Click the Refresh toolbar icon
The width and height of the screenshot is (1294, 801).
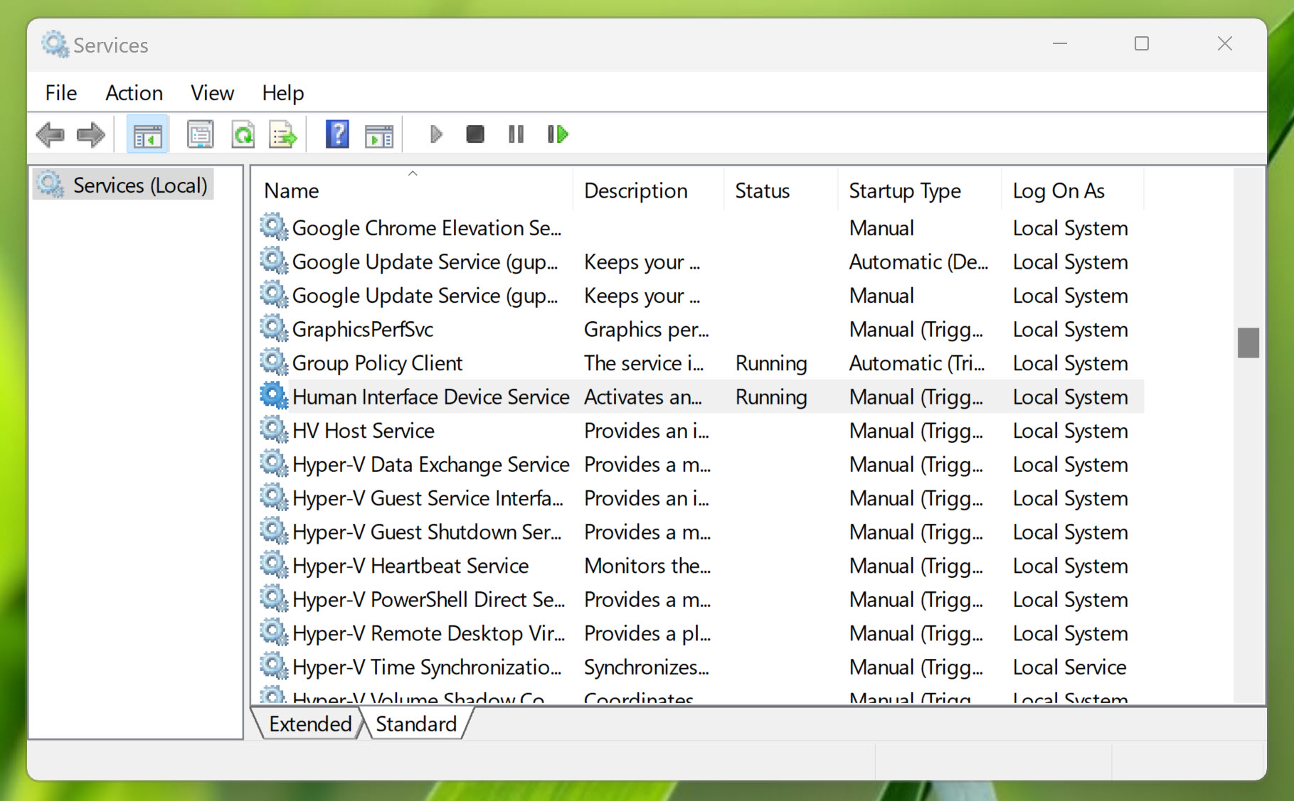click(x=243, y=134)
